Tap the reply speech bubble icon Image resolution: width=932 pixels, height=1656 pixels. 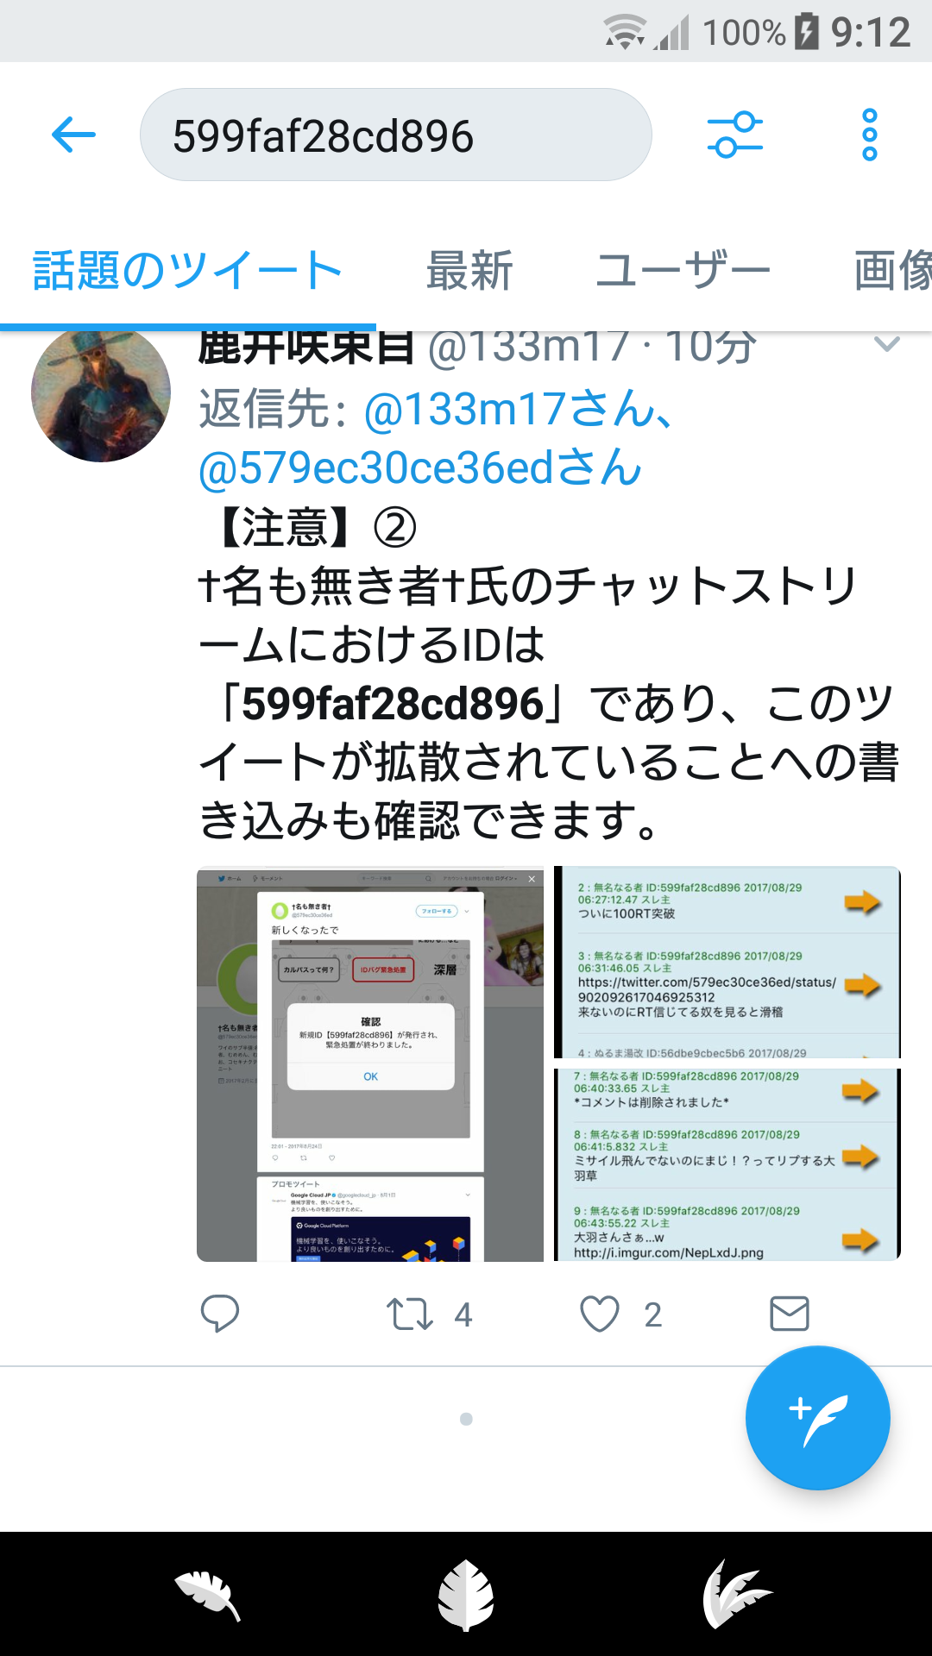click(x=219, y=1314)
